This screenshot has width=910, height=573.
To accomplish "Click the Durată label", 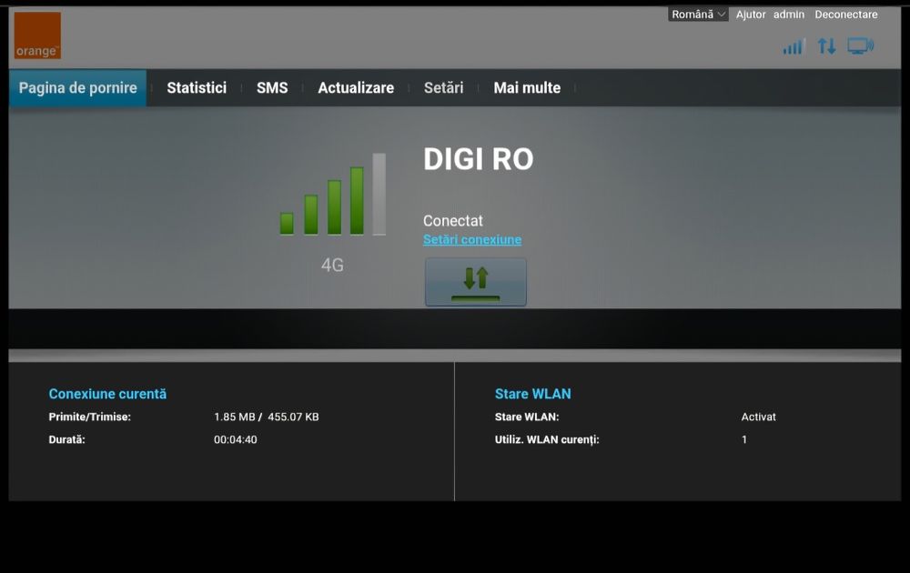I will coord(66,439).
